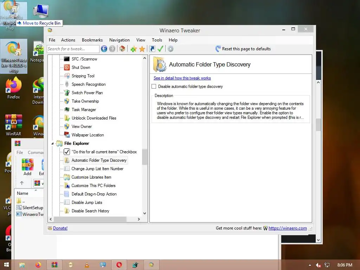Open the Navigation menu

coord(120,40)
